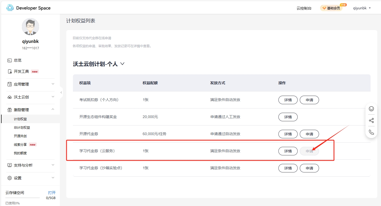381x206 pixels.
Task: Open the 沃土云创计划-个人 plan dropdown
Action: click(x=122, y=64)
